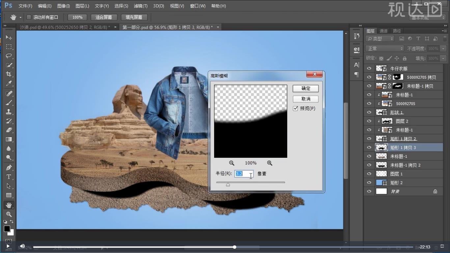
Task: Hide the 牛仔衣服 layer
Action: (x=369, y=69)
